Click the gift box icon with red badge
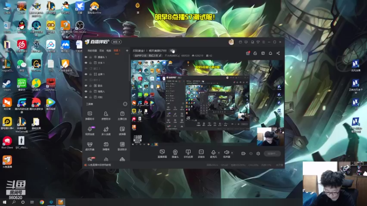Viewport: 367px width, 206px height. click(x=248, y=53)
